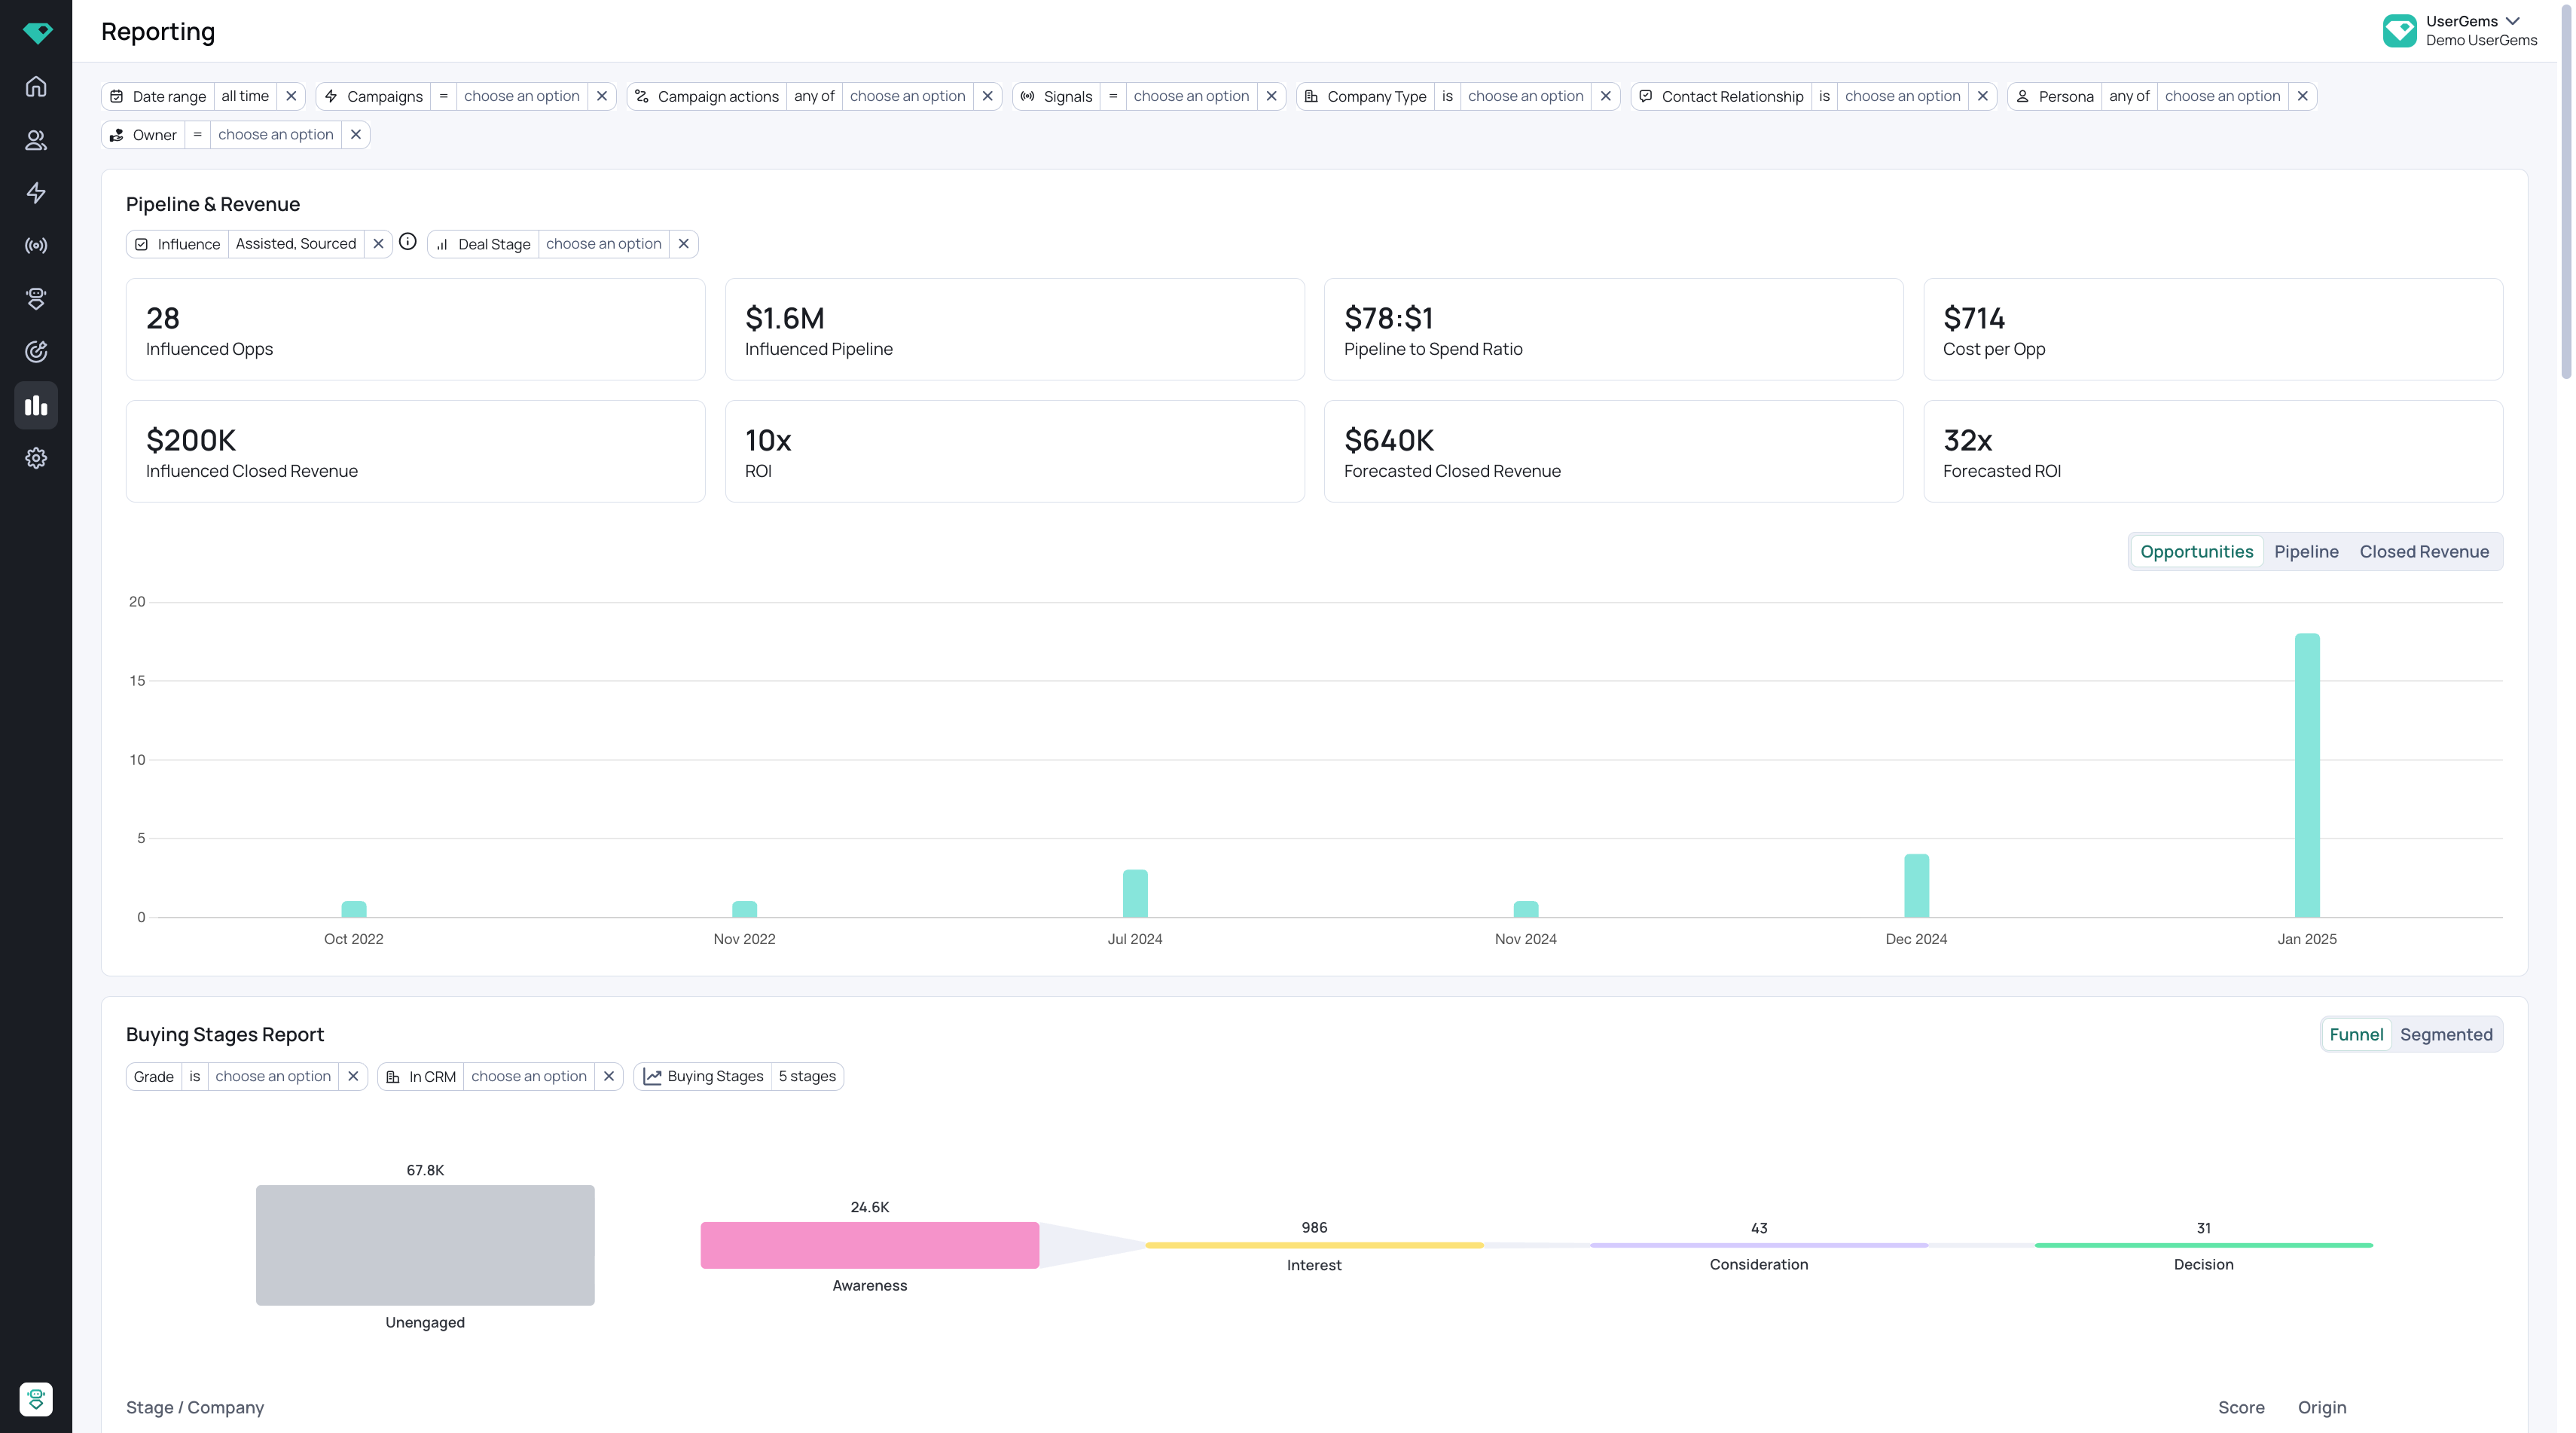
Task: Switch chart to the Pipeline tab
Action: tap(2306, 552)
